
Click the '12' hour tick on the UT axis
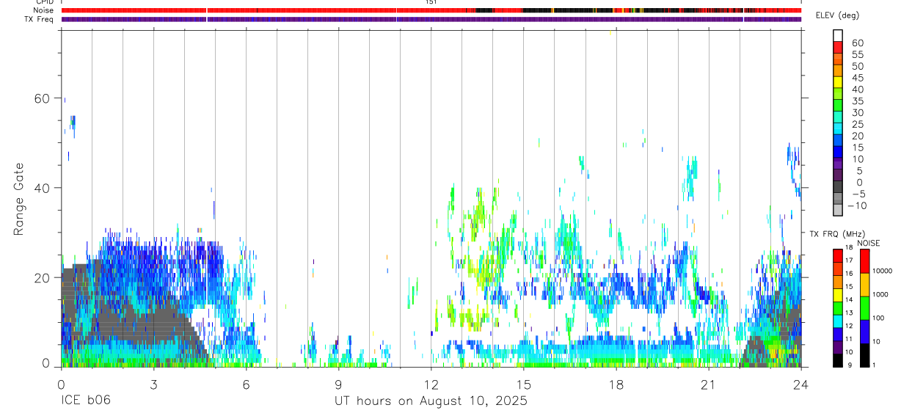point(431,384)
